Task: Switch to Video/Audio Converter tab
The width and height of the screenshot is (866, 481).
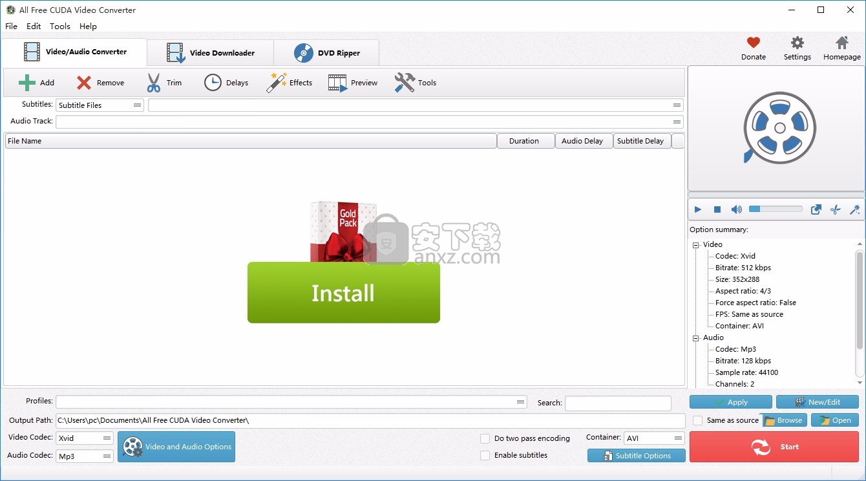Action: click(x=74, y=52)
